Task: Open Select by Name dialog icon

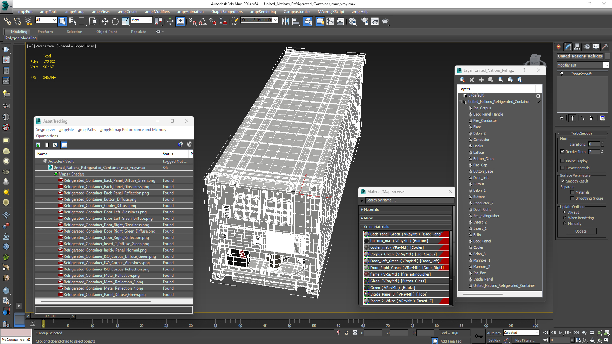Action: [72, 21]
